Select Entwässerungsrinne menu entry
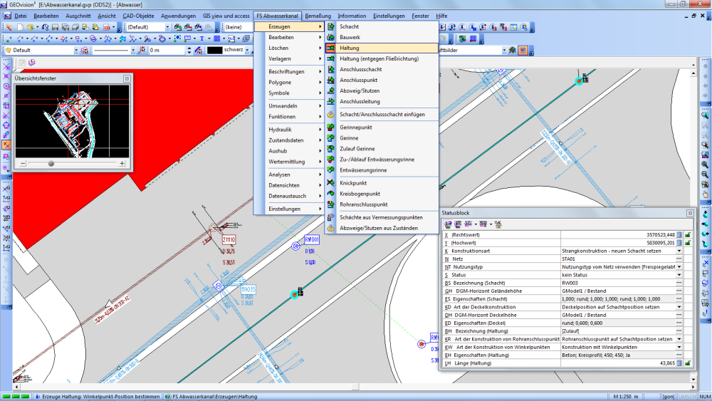Screen dimensions: 712x401 [363, 170]
